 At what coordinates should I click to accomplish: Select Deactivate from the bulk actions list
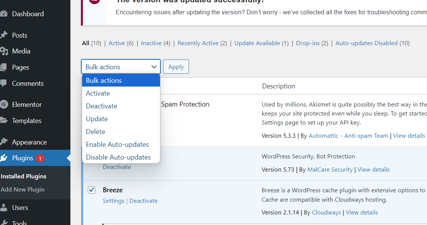point(101,106)
